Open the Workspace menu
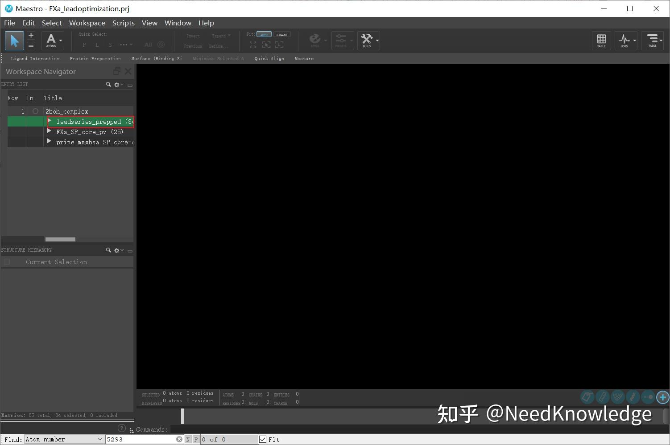The height and width of the screenshot is (445, 670). point(87,23)
